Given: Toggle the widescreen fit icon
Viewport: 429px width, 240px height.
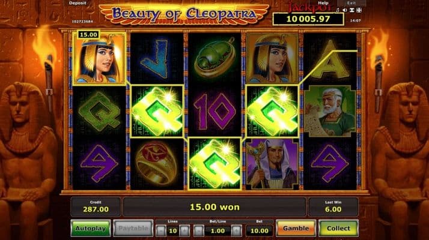Looking at the screenshot, I should (352, 10).
